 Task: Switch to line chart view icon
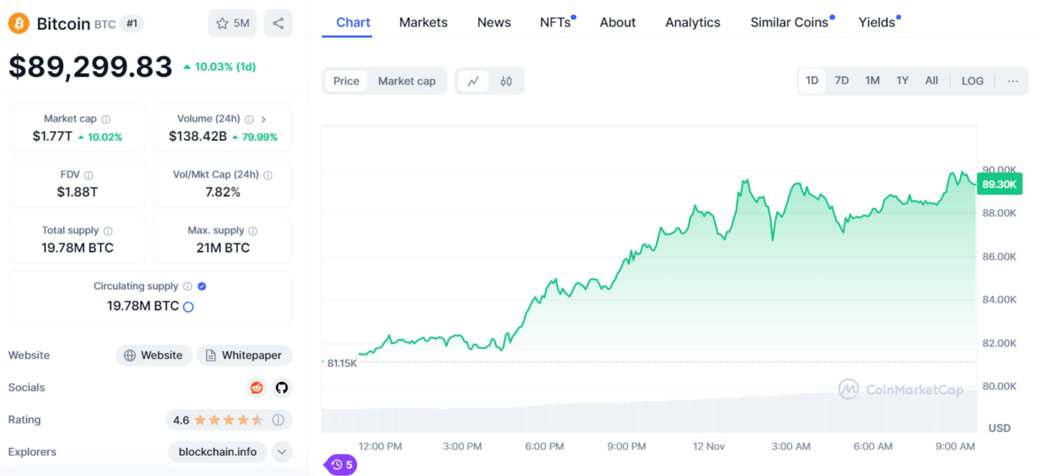tap(473, 81)
